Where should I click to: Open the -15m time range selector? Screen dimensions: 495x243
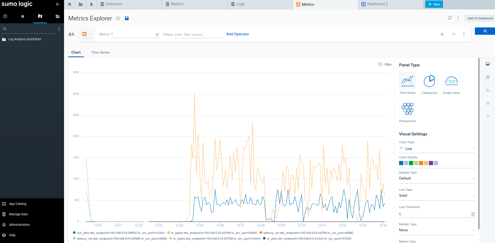pyautogui.click(x=385, y=64)
